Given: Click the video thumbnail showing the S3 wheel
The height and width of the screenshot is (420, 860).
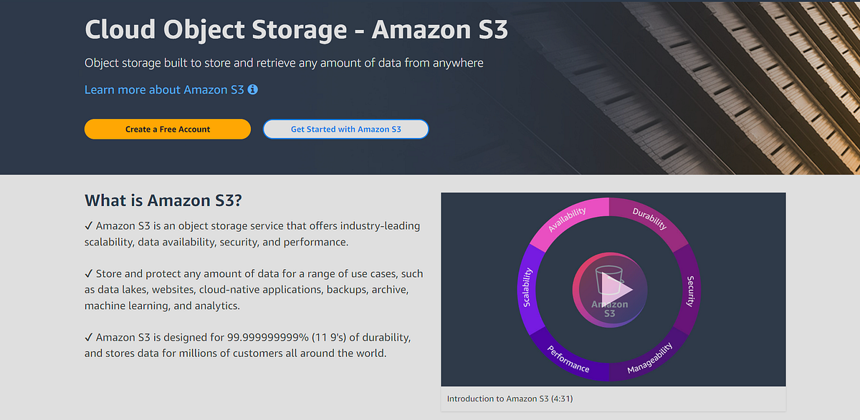Looking at the screenshot, I should [613, 288].
